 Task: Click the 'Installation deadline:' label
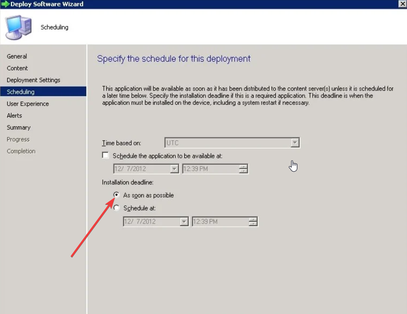click(127, 182)
